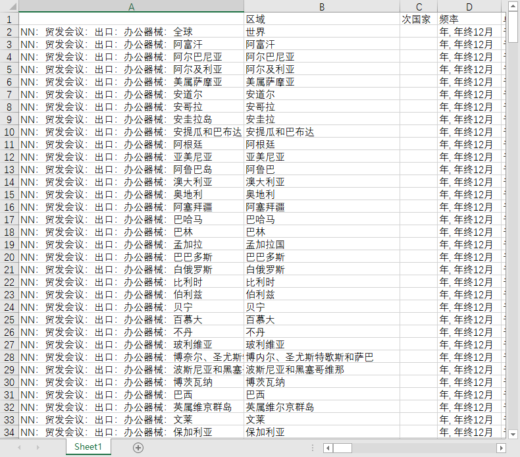Screen dimensions: 520x457
Task: Select header cell '频率'
Action: 469,19
